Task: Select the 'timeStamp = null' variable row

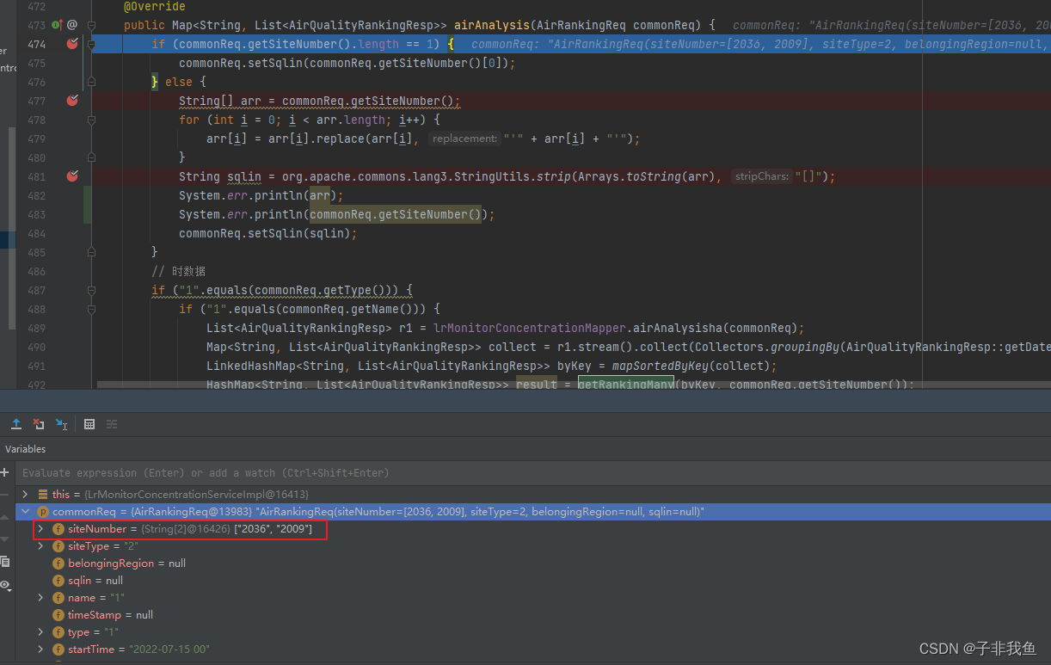Action: 533,615
